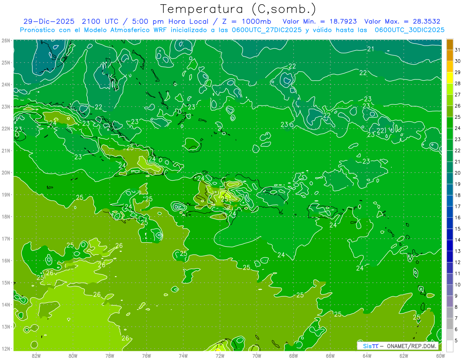
Task: Click "5:00 pm Hora Local" text
Action: coord(171,21)
